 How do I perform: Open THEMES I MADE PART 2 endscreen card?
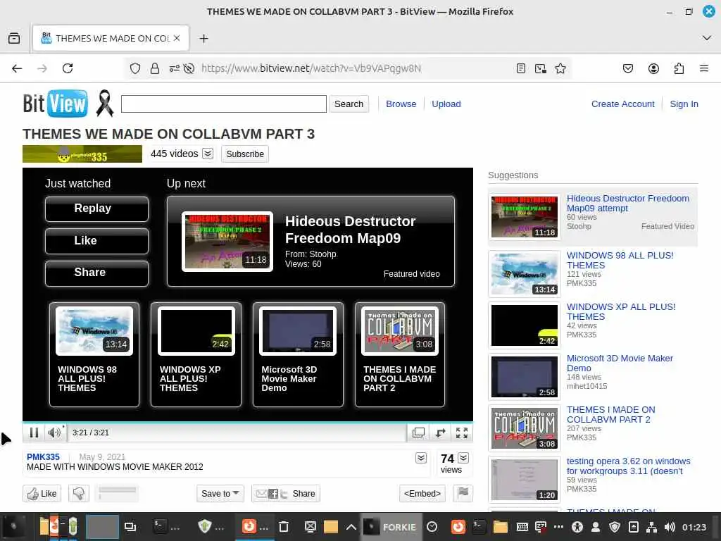click(400, 355)
